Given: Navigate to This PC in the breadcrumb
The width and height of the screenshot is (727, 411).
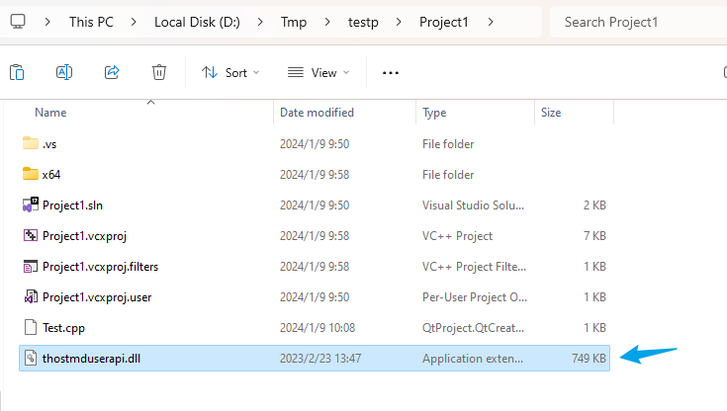Looking at the screenshot, I should tap(91, 22).
